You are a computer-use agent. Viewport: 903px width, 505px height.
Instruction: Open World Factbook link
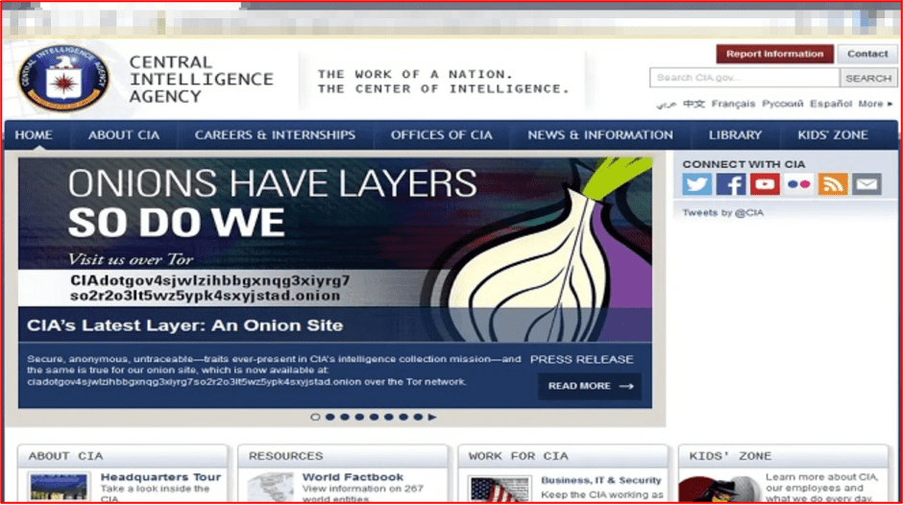pyautogui.click(x=353, y=477)
